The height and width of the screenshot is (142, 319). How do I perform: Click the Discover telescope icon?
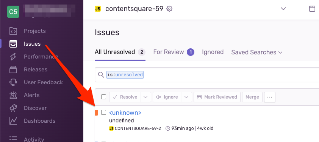tap(13, 108)
